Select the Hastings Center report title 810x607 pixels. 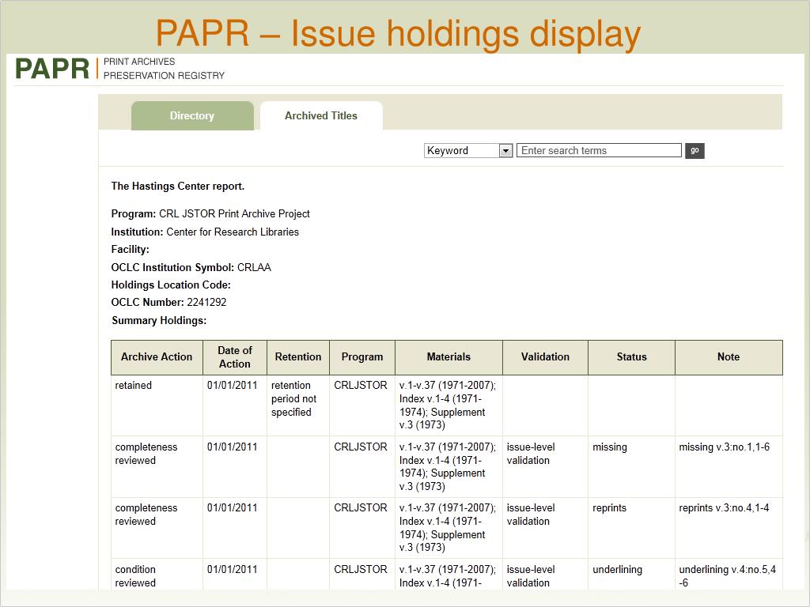click(178, 186)
